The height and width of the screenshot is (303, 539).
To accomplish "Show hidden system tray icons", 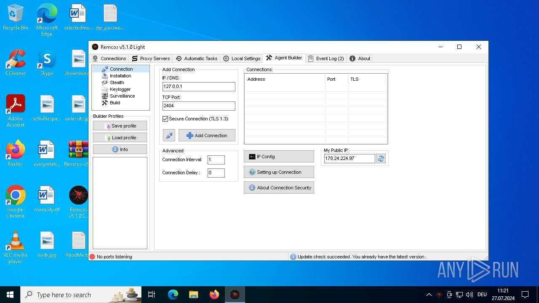I will (429, 295).
